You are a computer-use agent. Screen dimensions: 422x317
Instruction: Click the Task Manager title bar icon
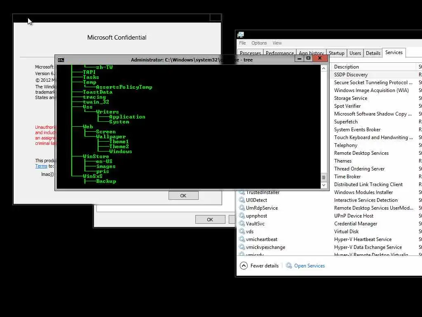(241, 35)
